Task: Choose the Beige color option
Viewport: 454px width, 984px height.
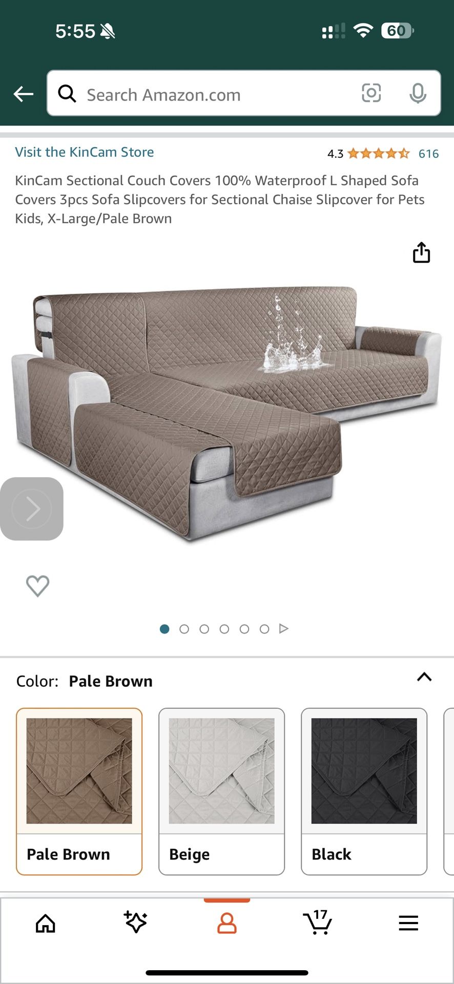Action: (221, 791)
